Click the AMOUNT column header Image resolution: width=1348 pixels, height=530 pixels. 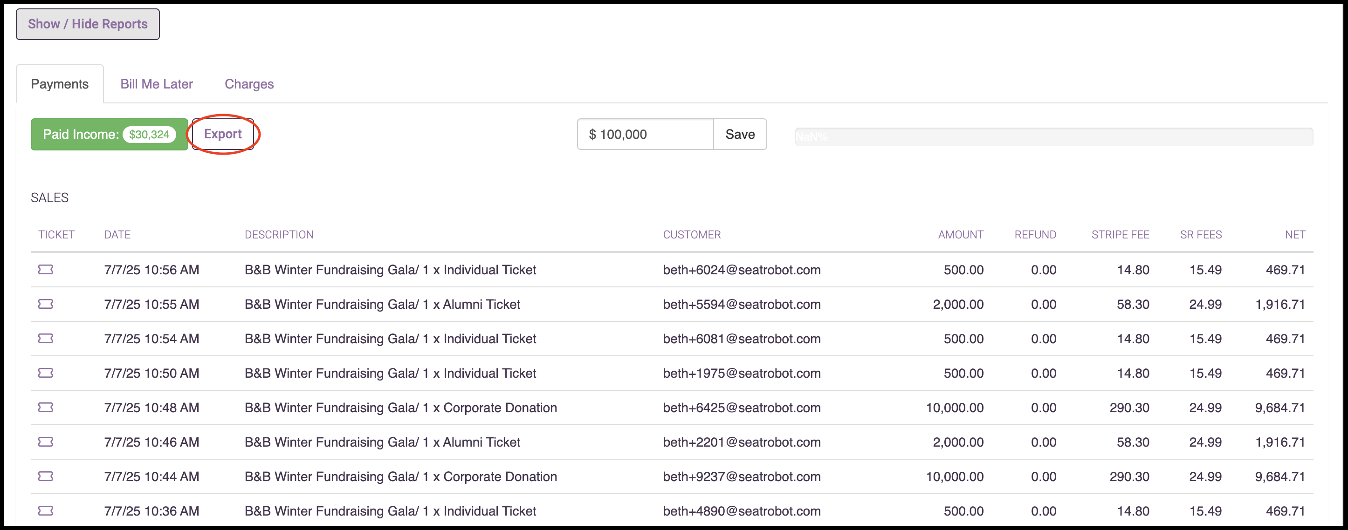(x=961, y=235)
